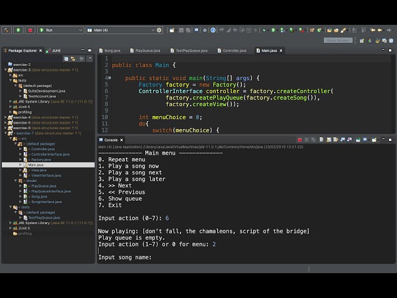397x298 pixels.
Task: Toggle Scroll Lock in Console toolbar
Action: pyautogui.click(x=329, y=140)
